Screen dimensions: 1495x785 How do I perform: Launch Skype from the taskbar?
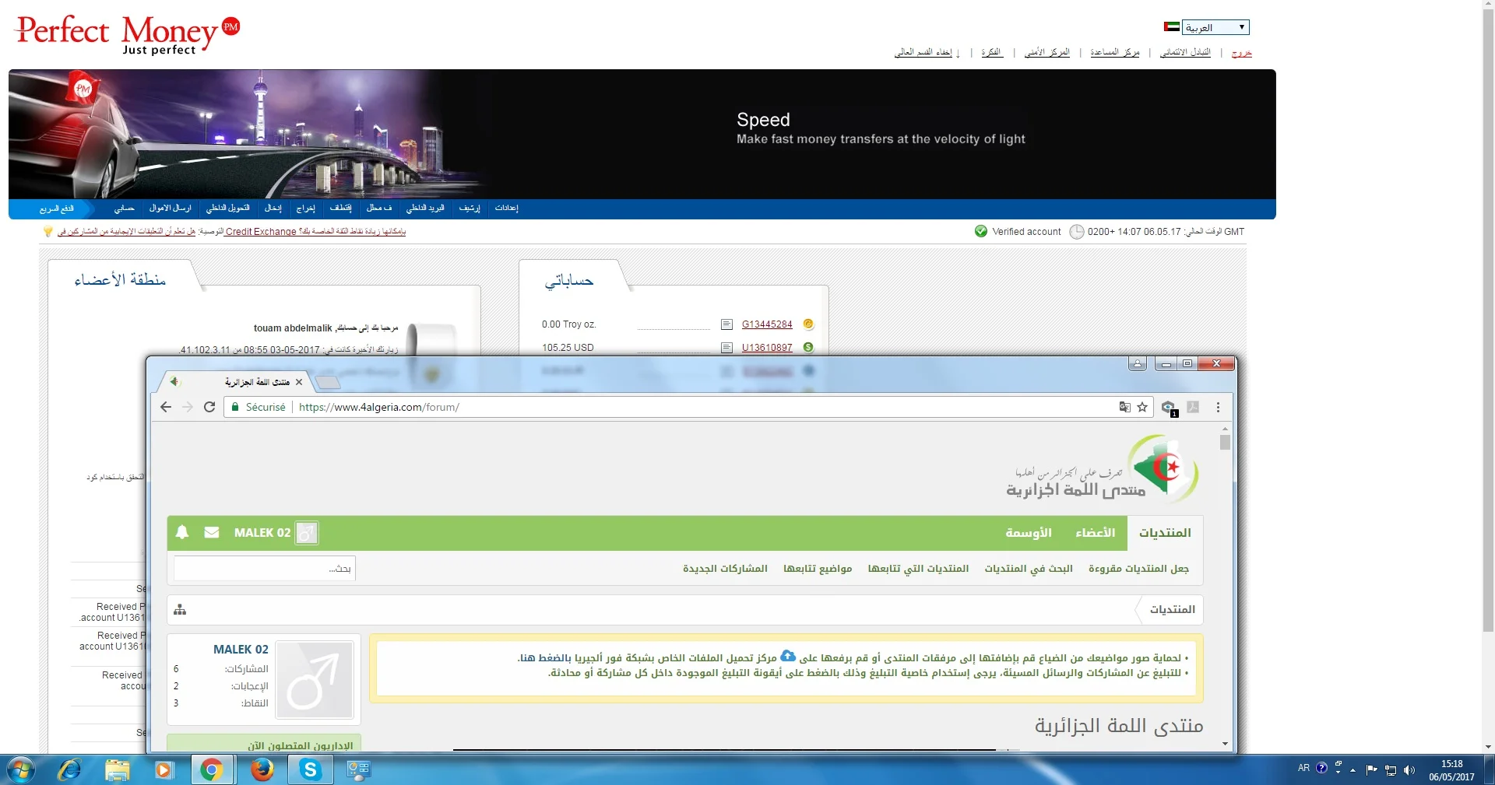(x=310, y=770)
